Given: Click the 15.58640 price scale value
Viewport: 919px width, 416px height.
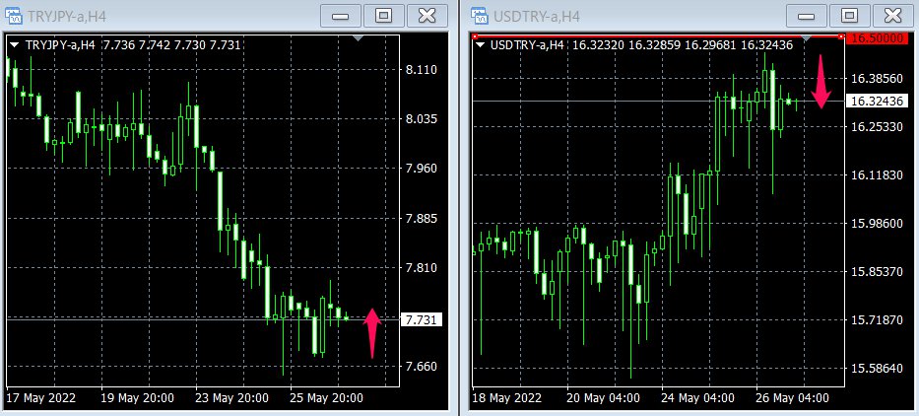Looking at the screenshot, I should click(877, 369).
